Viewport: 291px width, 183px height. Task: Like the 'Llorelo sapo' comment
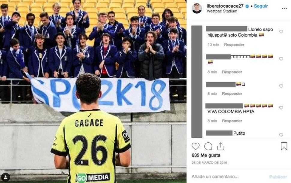click(281, 32)
